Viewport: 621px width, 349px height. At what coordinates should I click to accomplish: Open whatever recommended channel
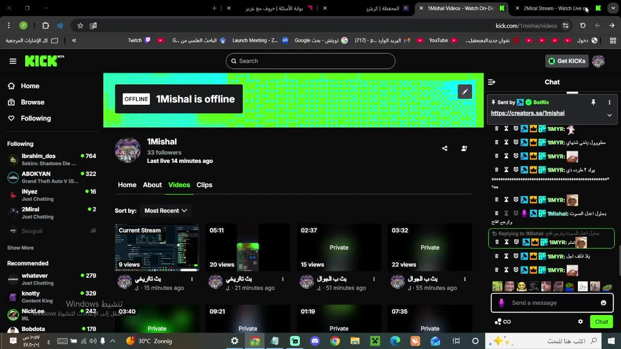pyautogui.click(x=51, y=279)
